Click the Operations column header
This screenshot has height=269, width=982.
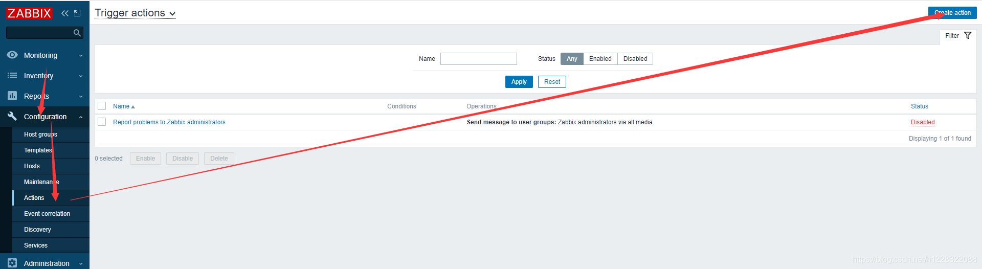pos(481,106)
